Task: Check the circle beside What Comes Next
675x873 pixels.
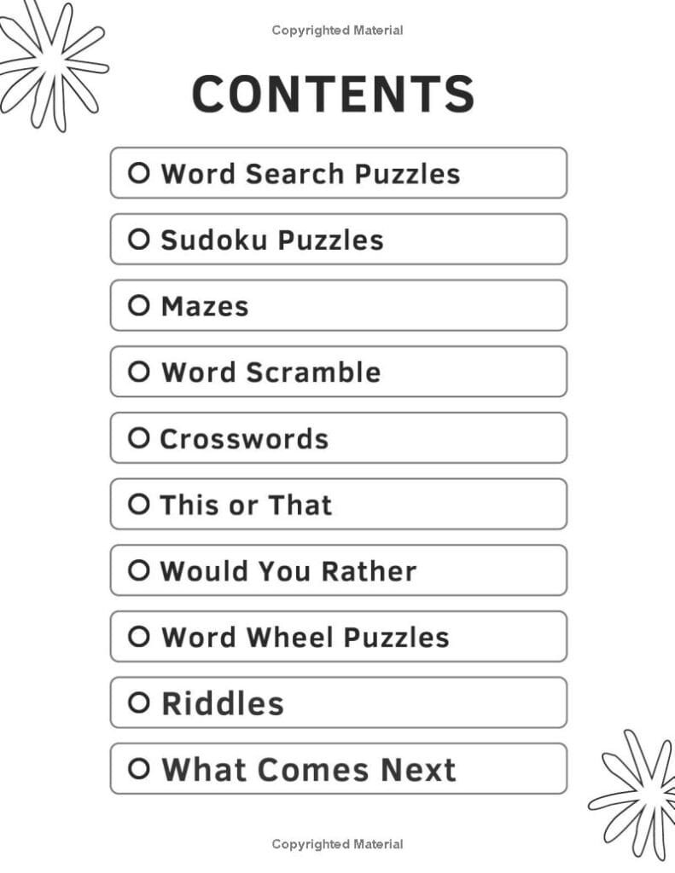Action: point(139,769)
